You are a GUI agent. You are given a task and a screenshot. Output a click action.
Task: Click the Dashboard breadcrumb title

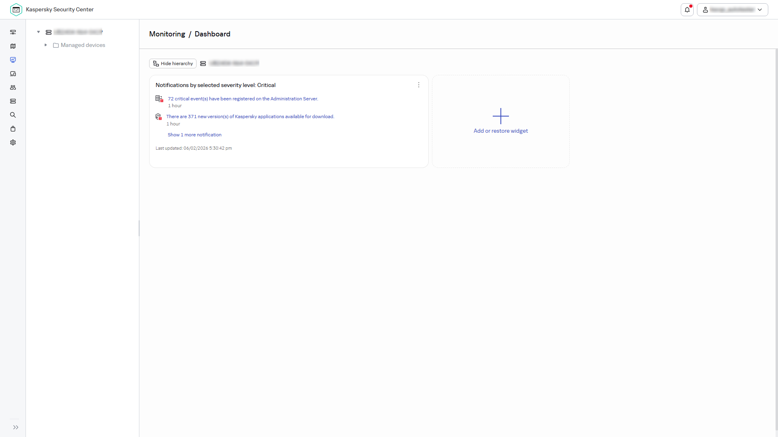(x=212, y=34)
